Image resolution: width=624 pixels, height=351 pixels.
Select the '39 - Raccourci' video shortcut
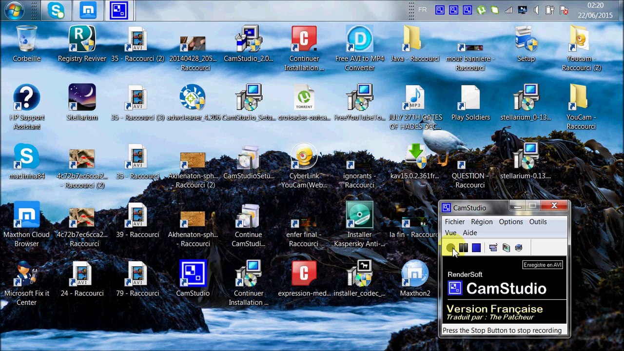tap(137, 220)
